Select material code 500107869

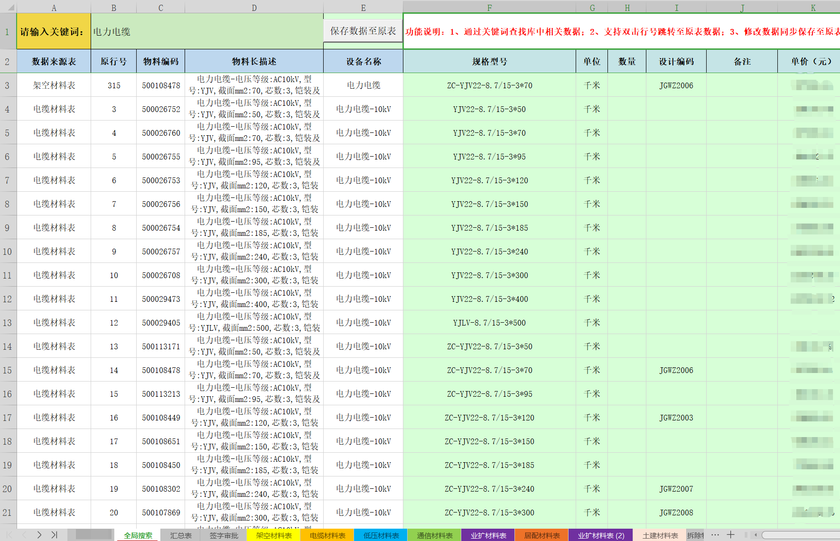point(161,513)
